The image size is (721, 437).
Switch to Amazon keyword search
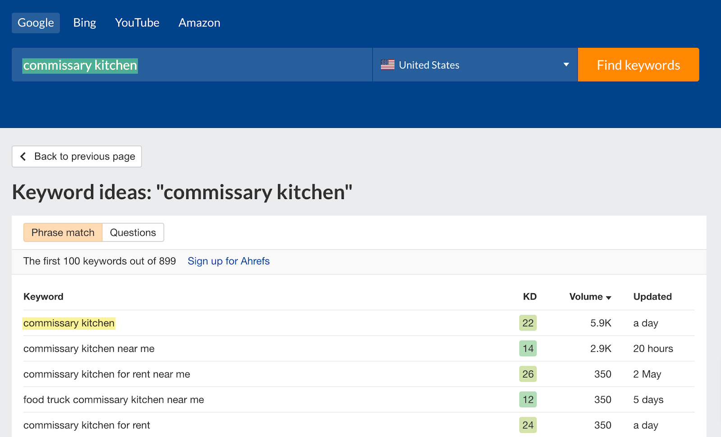[x=199, y=23]
